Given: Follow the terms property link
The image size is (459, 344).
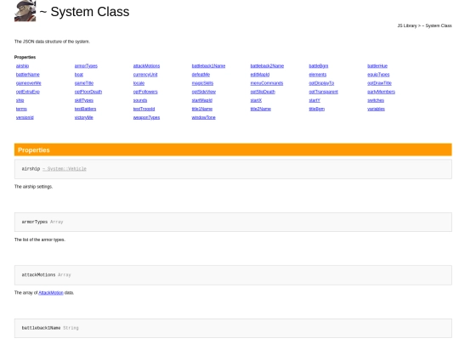Looking at the screenshot, I should pos(21,109).
